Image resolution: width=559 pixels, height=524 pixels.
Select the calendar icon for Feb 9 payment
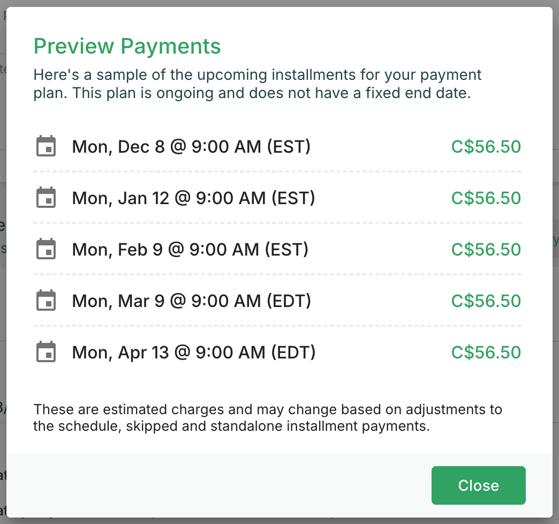point(46,249)
